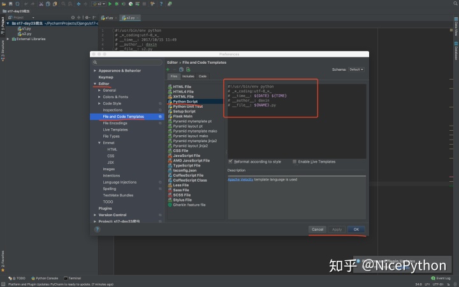The image size is (459, 287).
Task: Click the Cut scissors icon
Action: coord(41,4)
